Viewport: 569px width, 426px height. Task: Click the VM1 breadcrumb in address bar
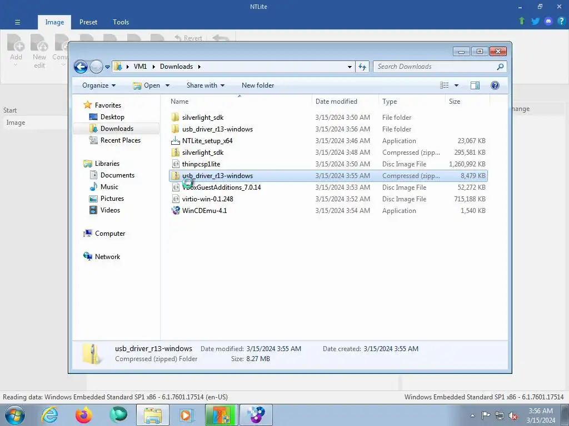140,67
